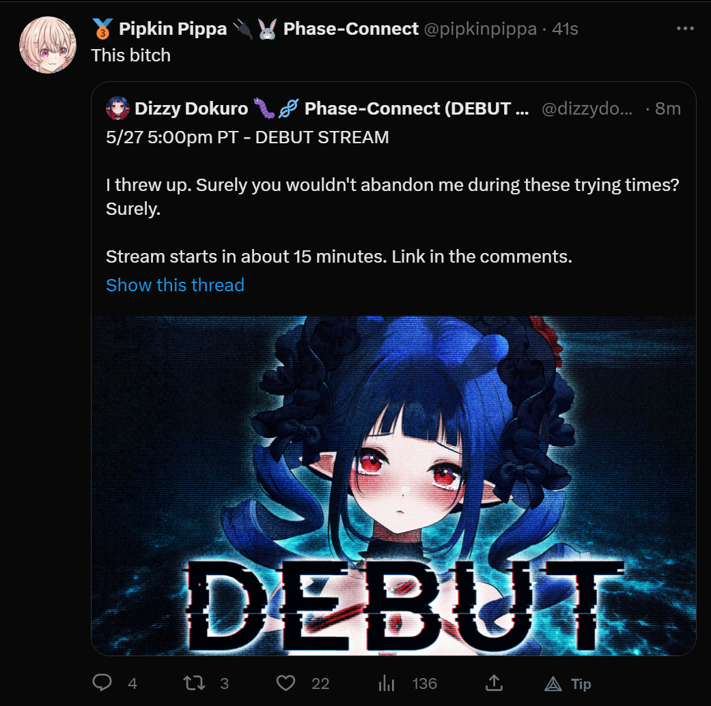The width and height of the screenshot is (711, 706).
Task: Open the @dizzydo... handle in quote
Action: pos(587,108)
